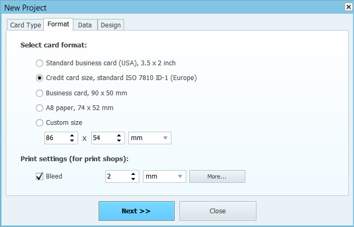354x227 pixels.
Task: Open the Data tab
Action: tap(85, 25)
